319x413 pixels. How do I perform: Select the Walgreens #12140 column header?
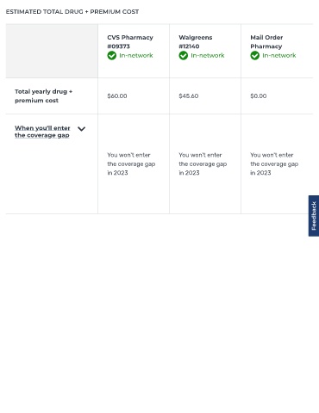click(x=196, y=42)
